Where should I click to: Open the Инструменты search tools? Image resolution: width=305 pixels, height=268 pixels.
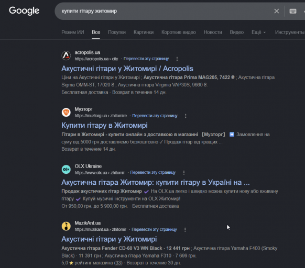click(290, 32)
